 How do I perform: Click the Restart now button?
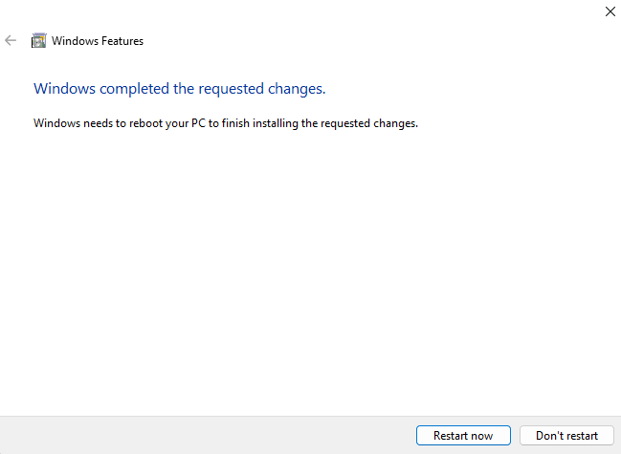[x=463, y=436]
